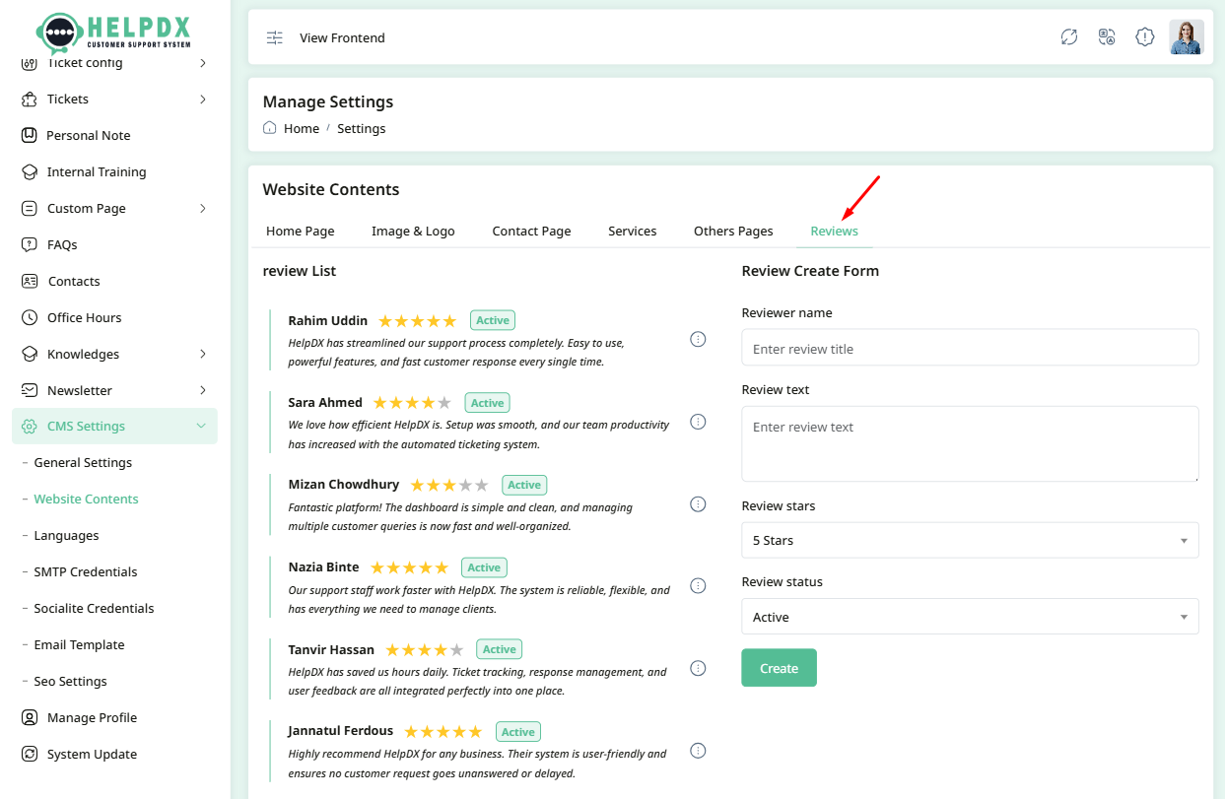Click the star rating of Mizan Chowdhury

click(449, 485)
